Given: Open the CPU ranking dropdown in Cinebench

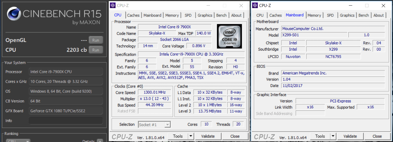Looking at the screenshot, I should coord(18,141).
